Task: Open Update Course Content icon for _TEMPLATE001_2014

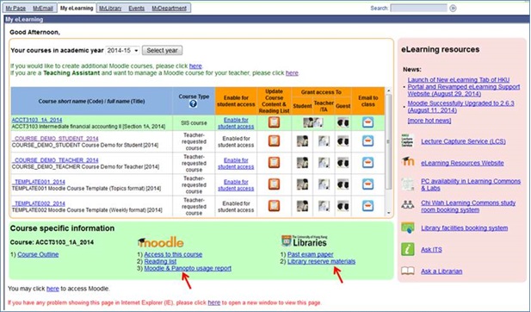Action: pyautogui.click(x=274, y=184)
